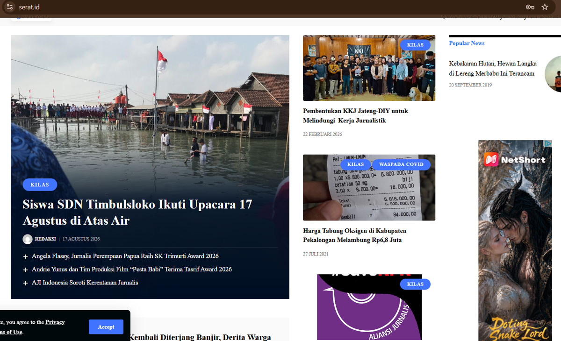Open the Terms of Use link in the cookie banner
The image size is (561, 341).
point(11,332)
